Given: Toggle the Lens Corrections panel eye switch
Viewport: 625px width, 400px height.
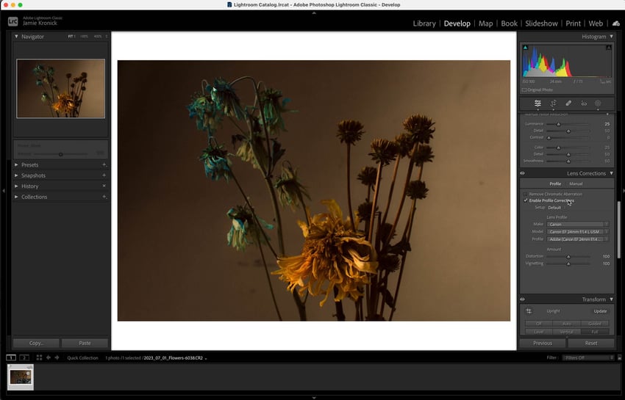Looking at the screenshot, I should (x=522, y=173).
